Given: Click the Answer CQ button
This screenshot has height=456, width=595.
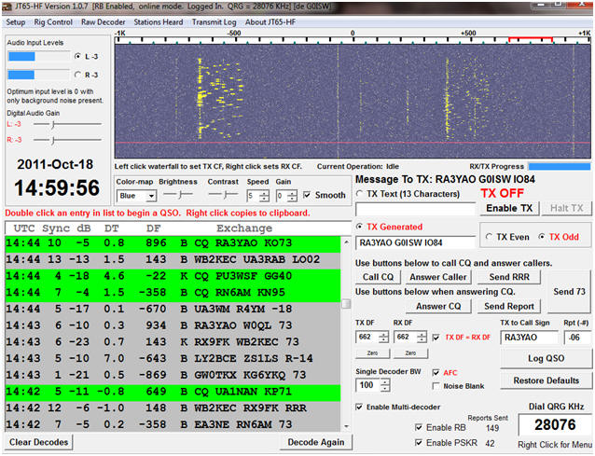Looking at the screenshot, I should (438, 306).
